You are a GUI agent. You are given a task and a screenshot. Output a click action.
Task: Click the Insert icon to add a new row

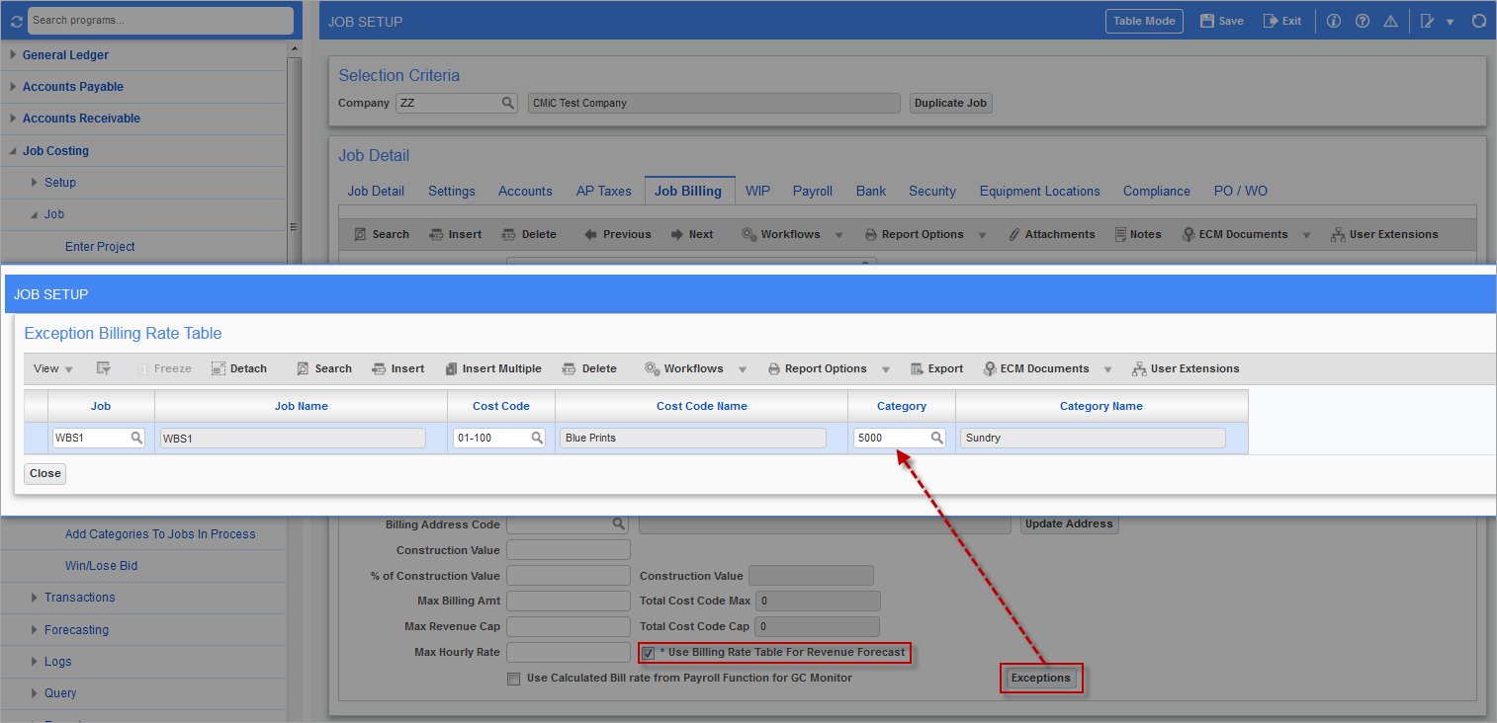coord(398,368)
